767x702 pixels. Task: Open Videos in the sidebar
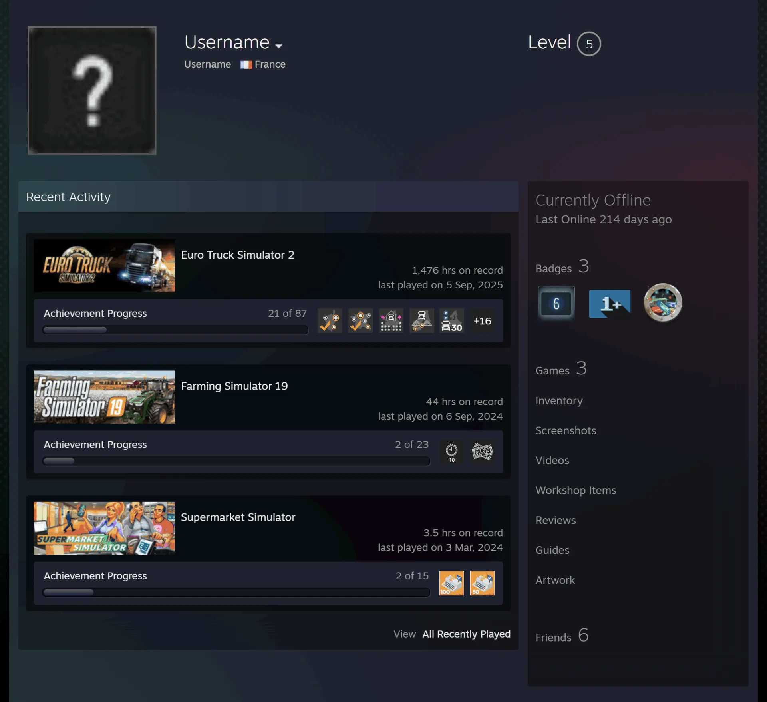coord(552,460)
